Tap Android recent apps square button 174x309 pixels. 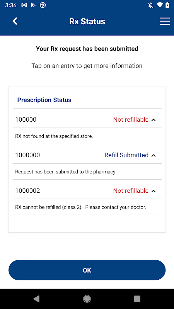click(137, 299)
